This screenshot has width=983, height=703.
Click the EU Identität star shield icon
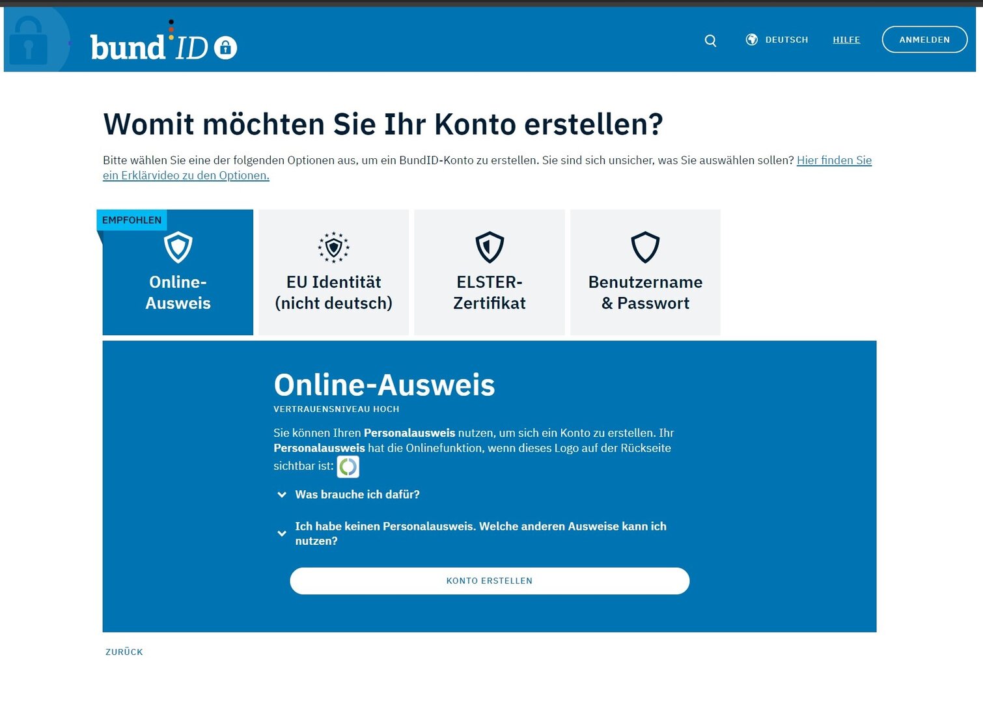pyautogui.click(x=333, y=247)
